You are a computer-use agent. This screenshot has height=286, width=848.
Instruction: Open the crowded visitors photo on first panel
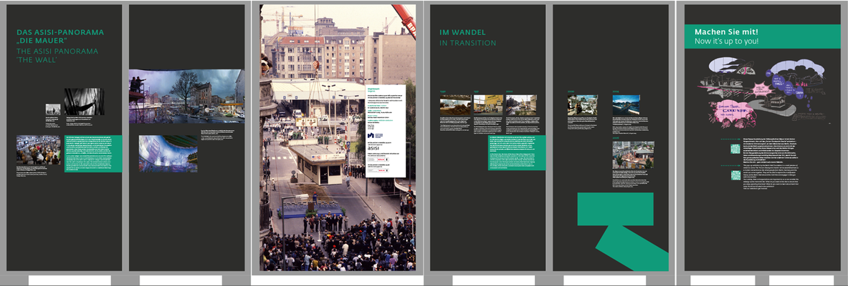point(39,150)
